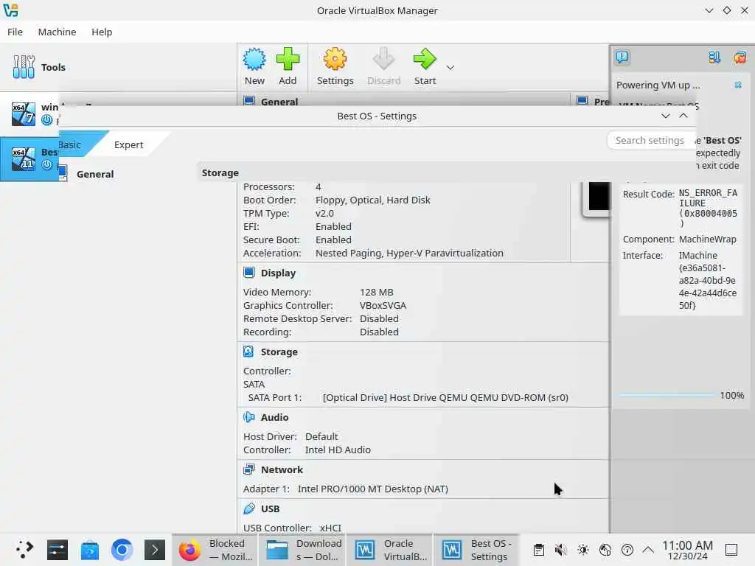Open the File menu
Image resolution: width=755 pixels, height=566 pixels.
[15, 32]
